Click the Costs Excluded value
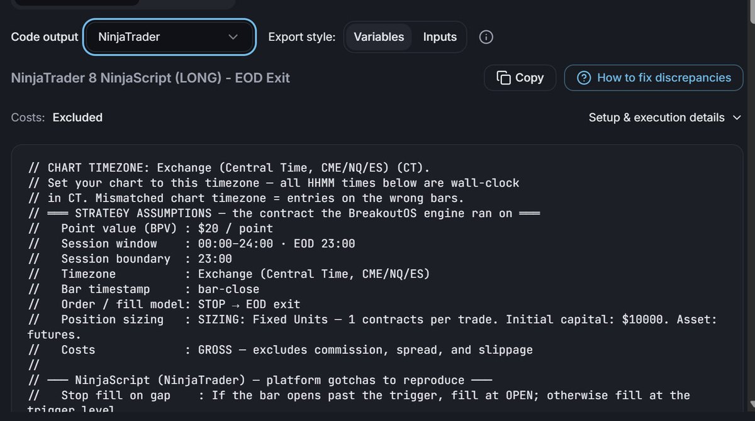Screen dimensions: 755x421 tap(77, 118)
